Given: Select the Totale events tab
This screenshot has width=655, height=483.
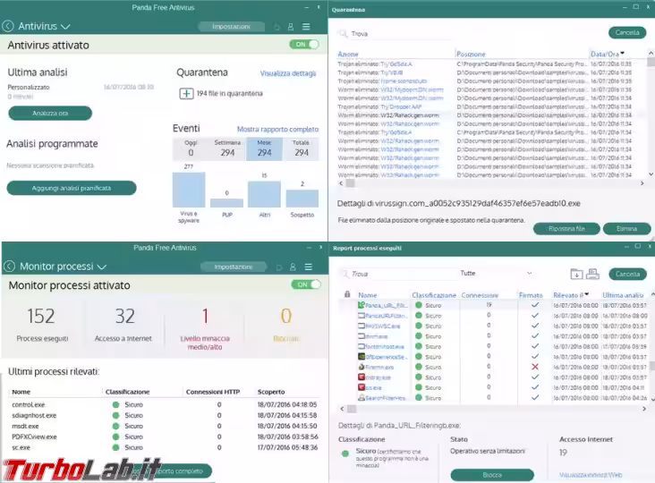Looking at the screenshot, I should tap(302, 148).
